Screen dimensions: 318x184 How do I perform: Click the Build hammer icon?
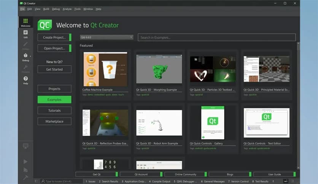(25, 178)
